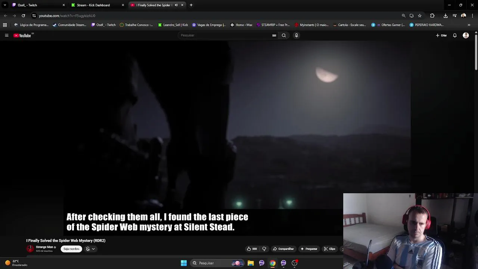Click Criar to create a video
Viewport: 478px width, 269px height.
pyautogui.click(x=441, y=35)
